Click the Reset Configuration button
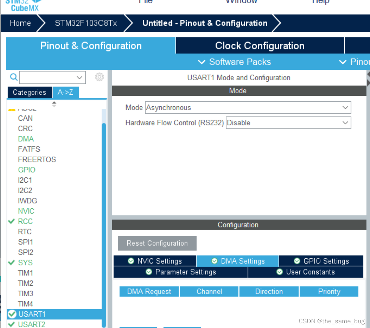This screenshot has height=328, width=370. 157,243
